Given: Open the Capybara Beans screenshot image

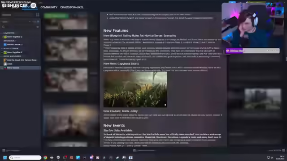Looking at the screenshot, I should (x=135, y=89).
